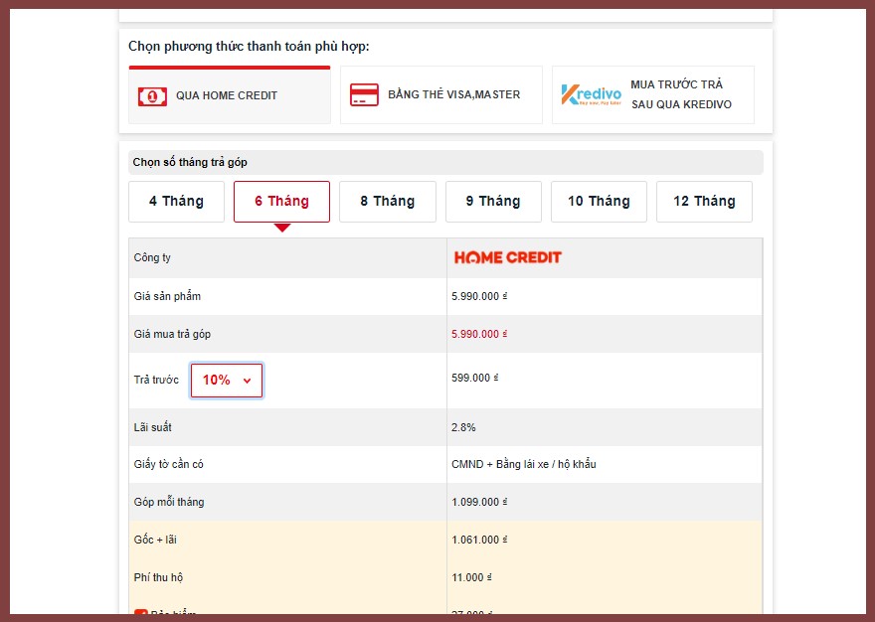Click the Công ty row label
The height and width of the screenshot is (622, 875).
[152, 257]
